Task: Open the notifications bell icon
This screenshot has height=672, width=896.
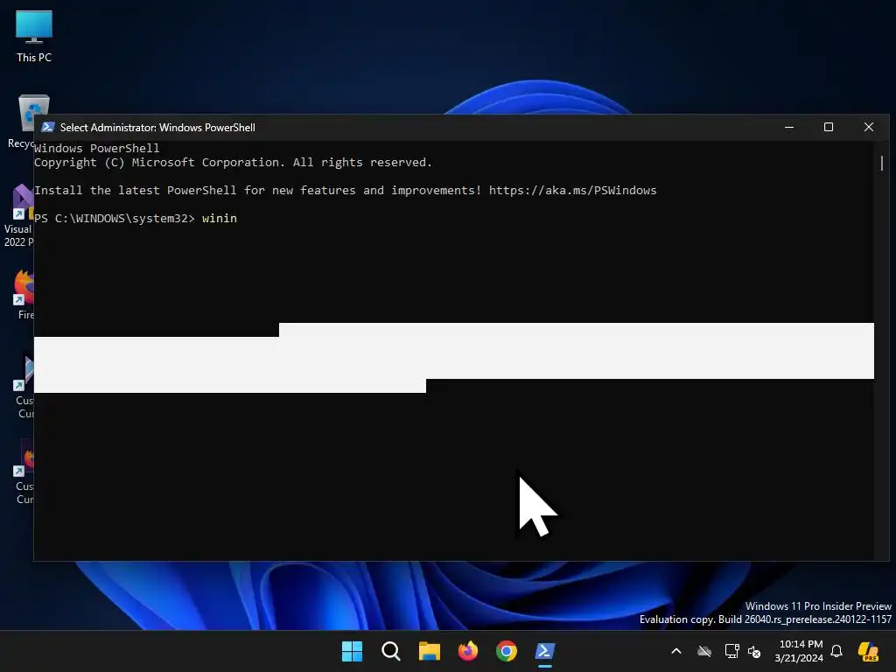Action: [836, 651]
